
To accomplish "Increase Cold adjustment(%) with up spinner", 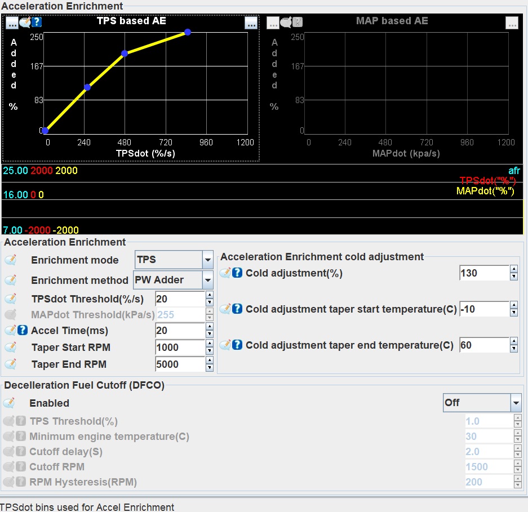I will [513, 269].
